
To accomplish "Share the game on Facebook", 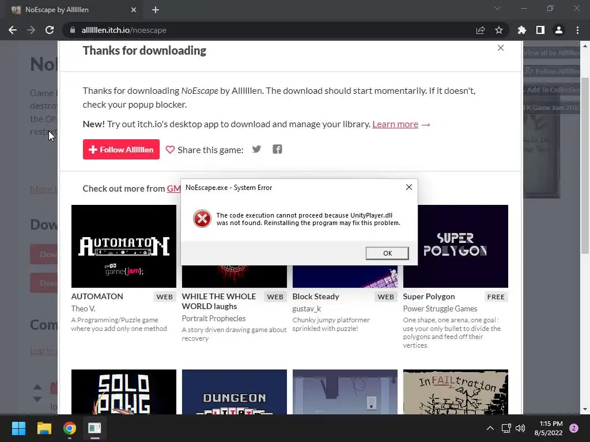I will [x=277, y=149].
